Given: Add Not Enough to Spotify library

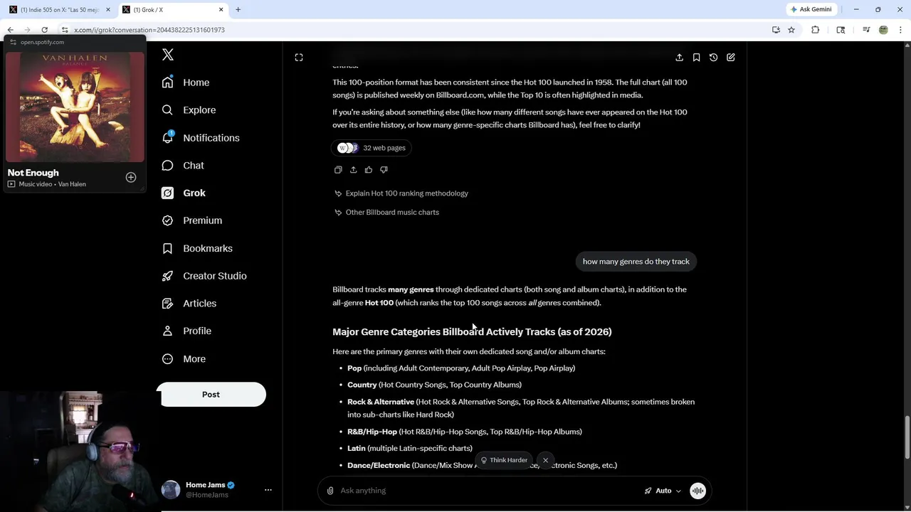Looking at the screenshot, I should pyautogui.click(x=131, y=177).
